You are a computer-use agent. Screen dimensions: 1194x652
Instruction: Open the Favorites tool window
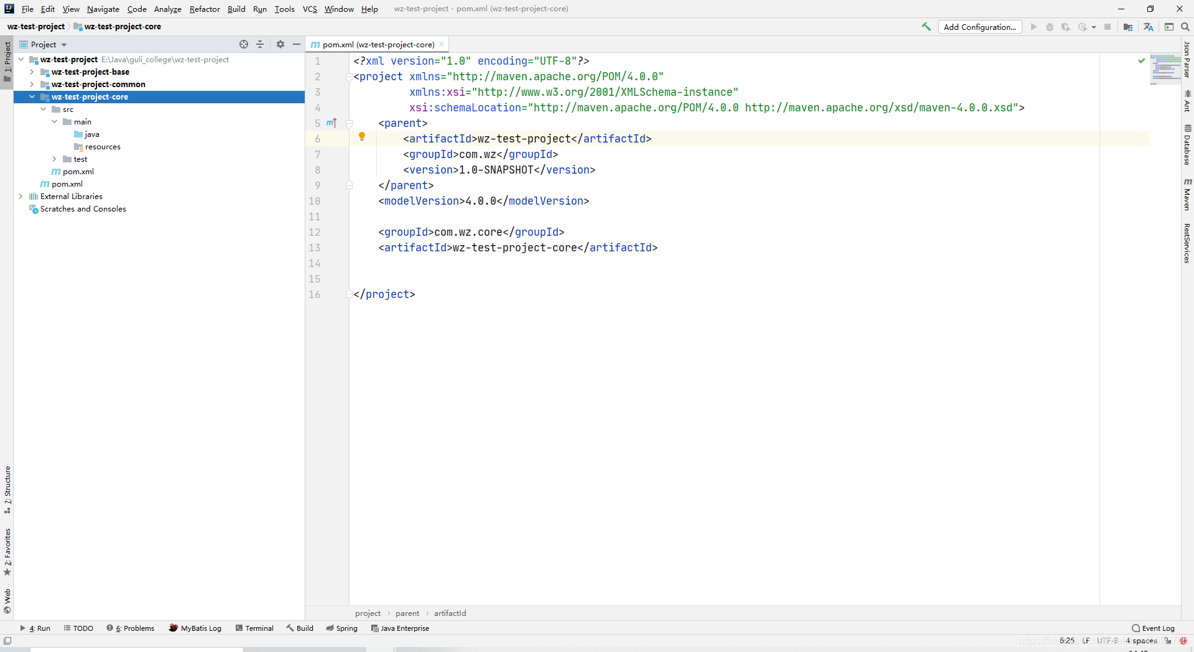point(7,552)
